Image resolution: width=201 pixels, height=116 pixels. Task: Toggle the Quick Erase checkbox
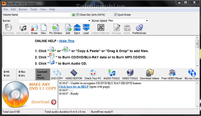click(x=115, y=14)
